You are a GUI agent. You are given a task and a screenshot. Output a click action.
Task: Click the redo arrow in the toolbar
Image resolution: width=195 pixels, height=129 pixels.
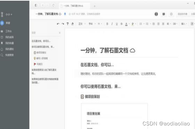click(63, 24)
